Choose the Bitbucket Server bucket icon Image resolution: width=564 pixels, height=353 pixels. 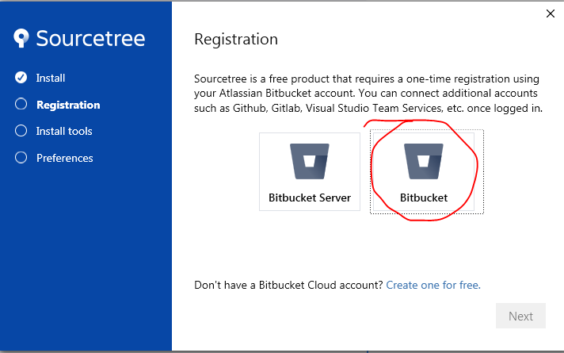tap(310, 161)
